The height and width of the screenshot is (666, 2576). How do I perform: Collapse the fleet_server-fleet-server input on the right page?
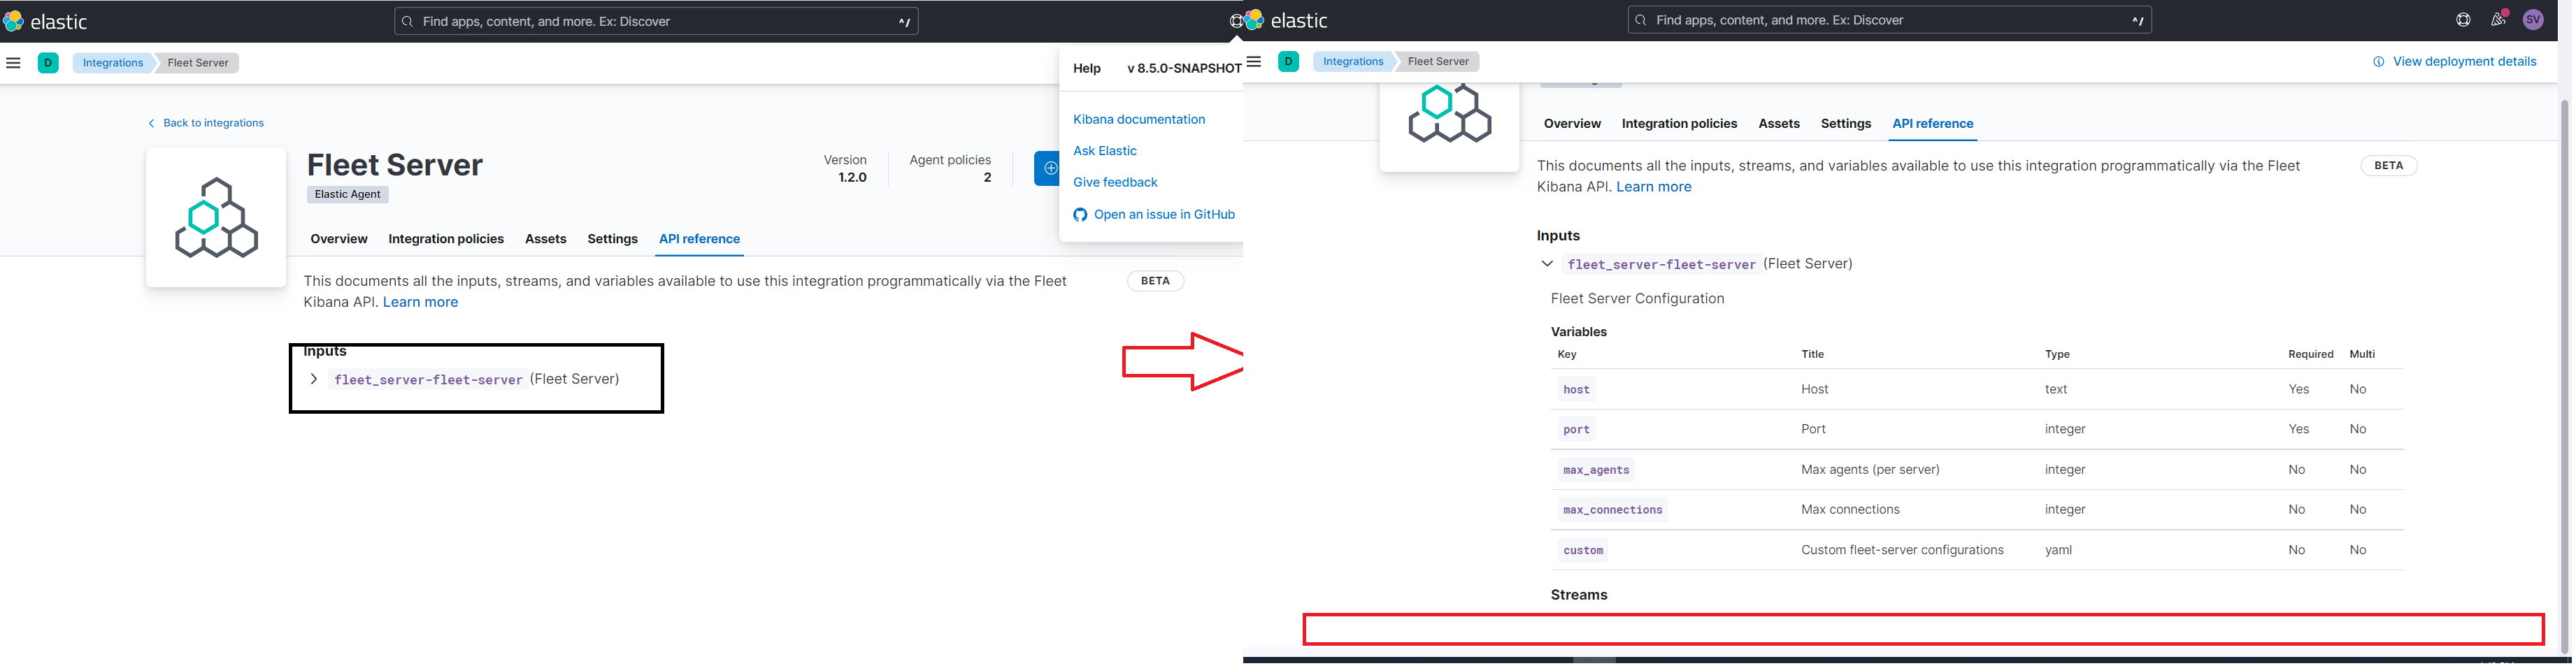point(1547,263)
